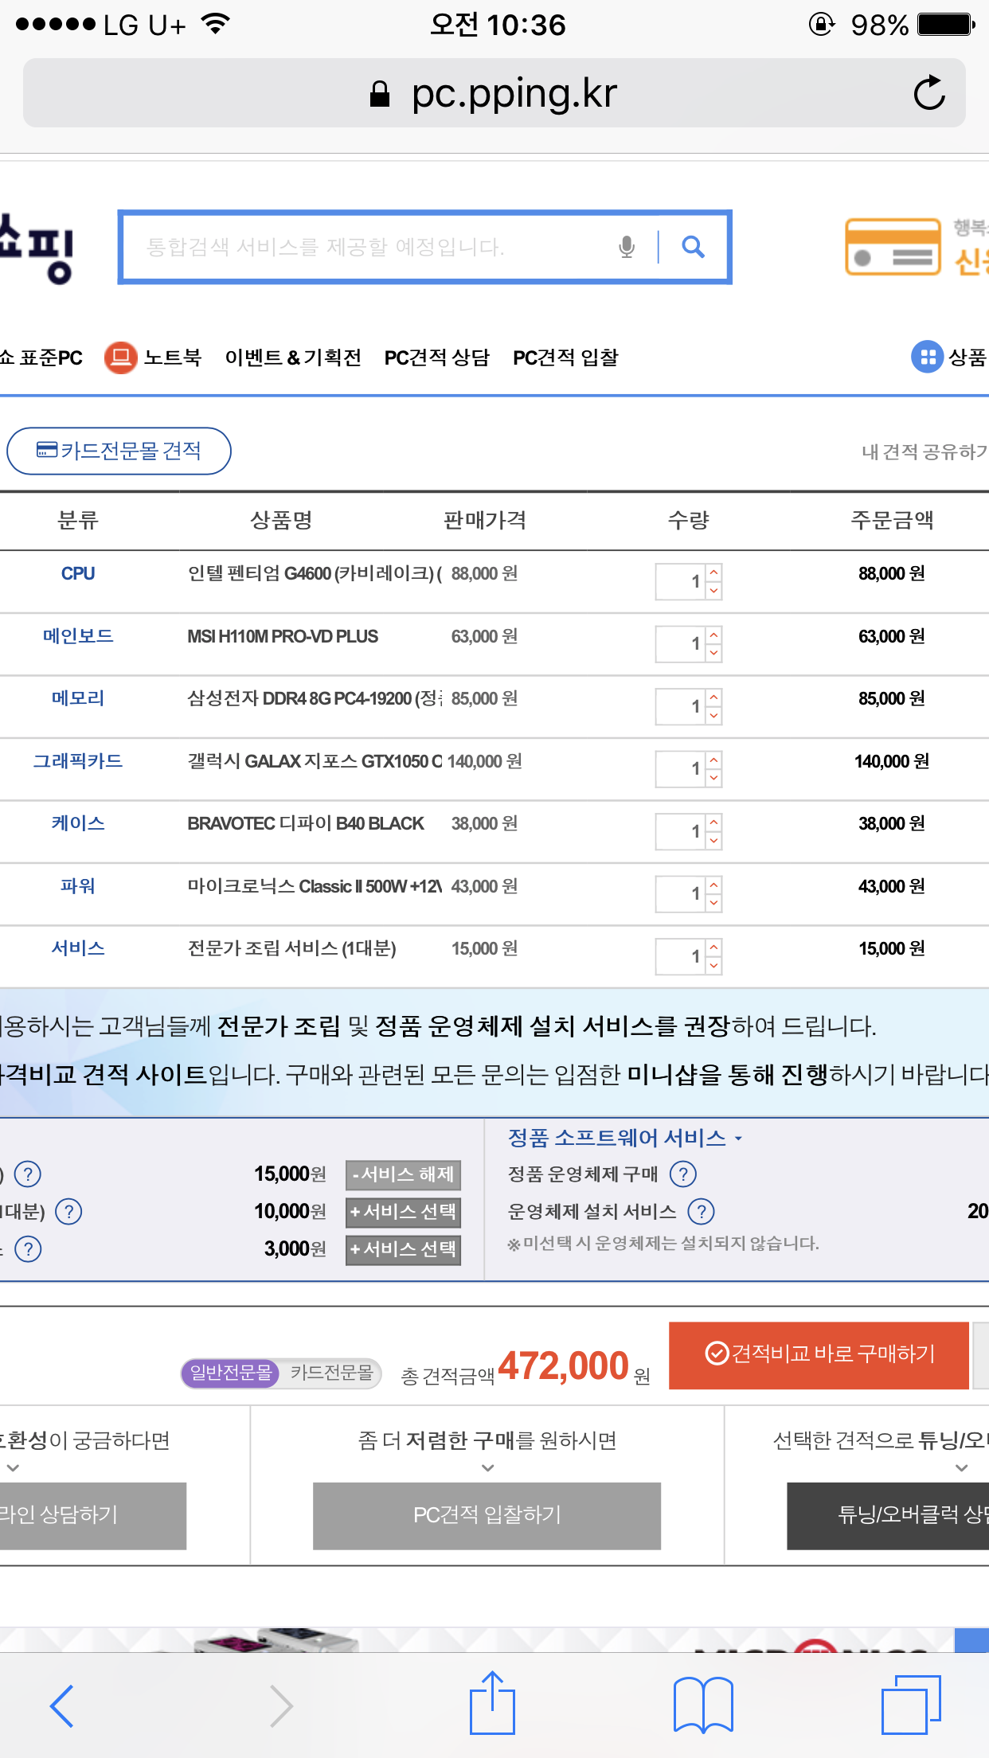Open the 상품 grid icon menu
The image size is (989, 1758).
tap(927, 357)
